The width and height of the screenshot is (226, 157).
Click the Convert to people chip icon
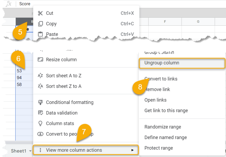point(40,134)
